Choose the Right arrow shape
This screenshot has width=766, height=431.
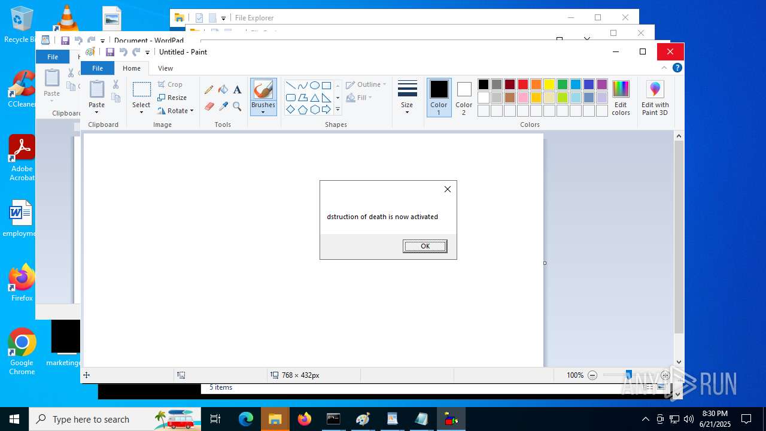326,110
